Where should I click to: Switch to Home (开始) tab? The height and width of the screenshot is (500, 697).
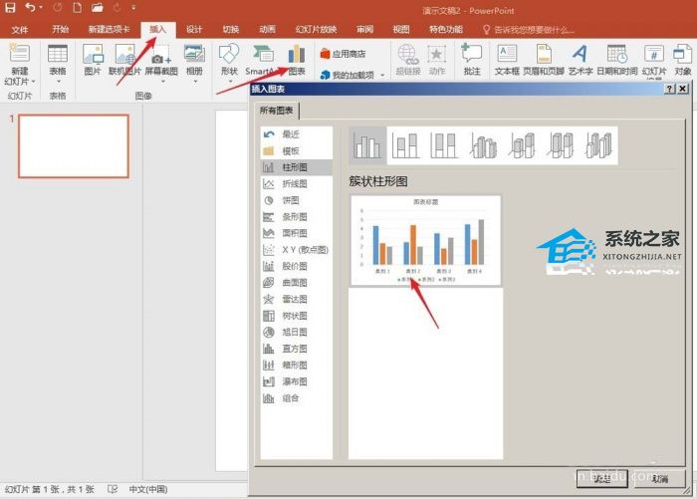point(60,29)
